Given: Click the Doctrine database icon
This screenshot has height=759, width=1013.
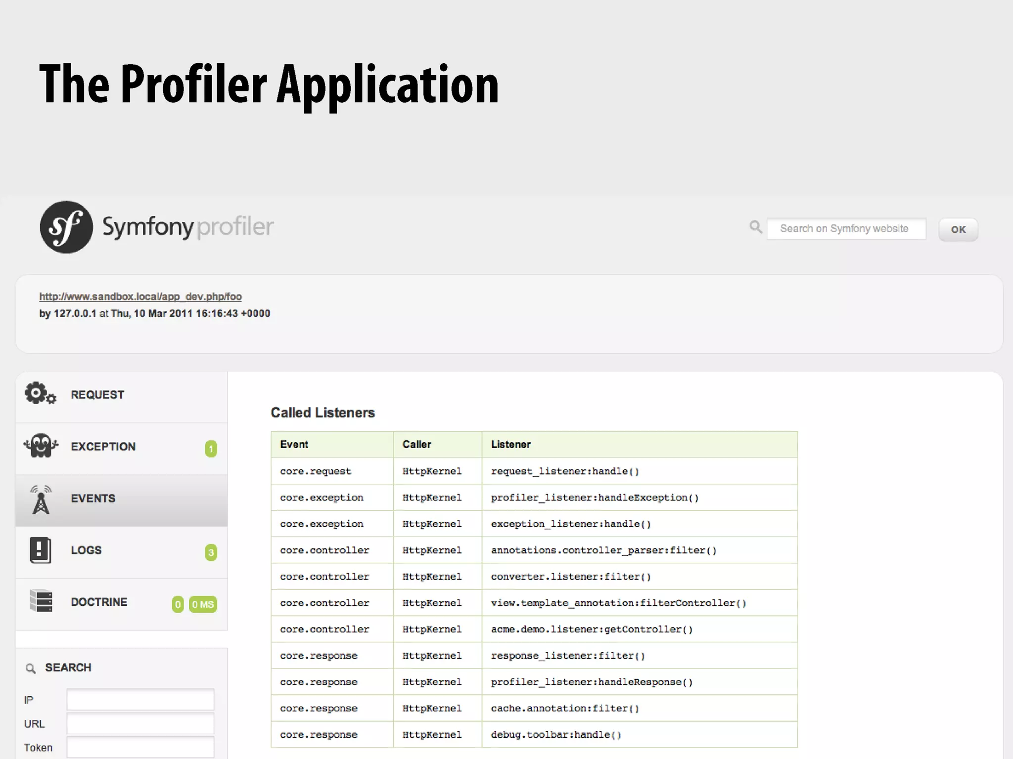Looking at the screenshot, I should pyautogui.click(x=41, y=601).
